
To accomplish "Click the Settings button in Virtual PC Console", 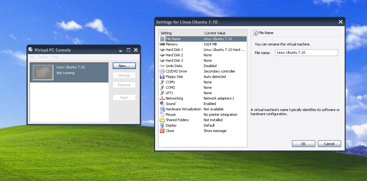I will 124,75.
